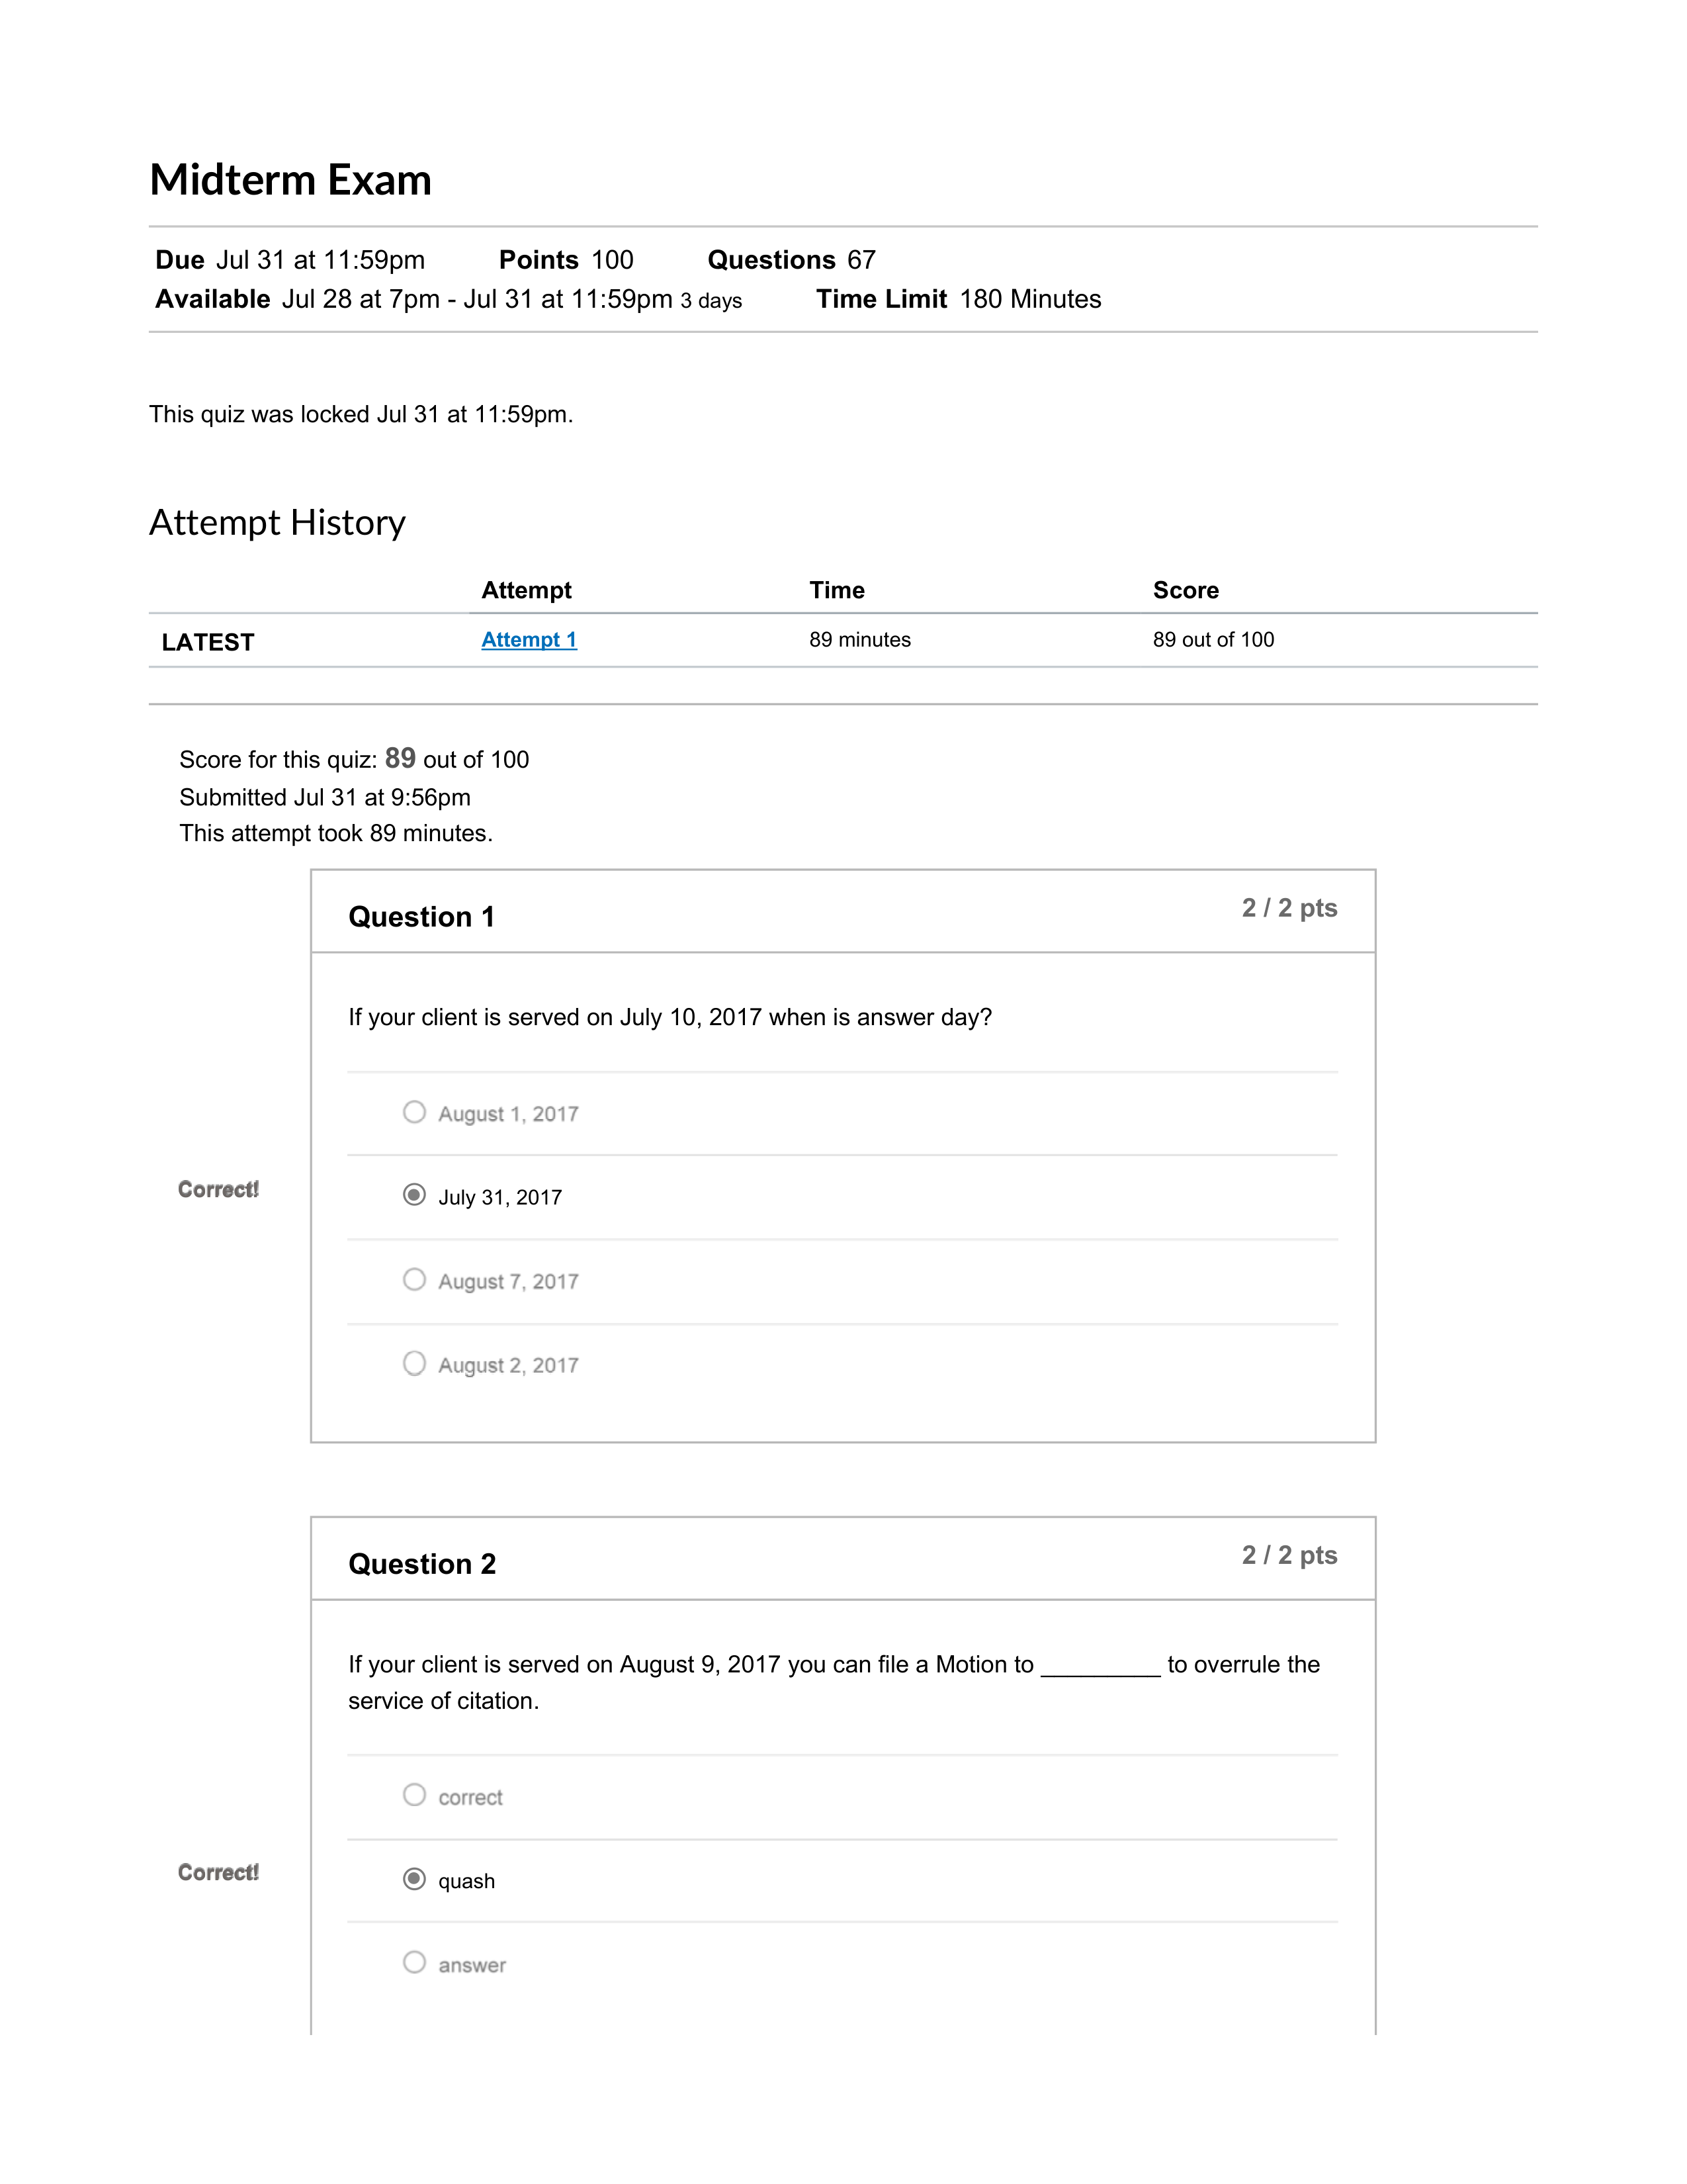Click the Attempt History heading

tap(277, 523)
